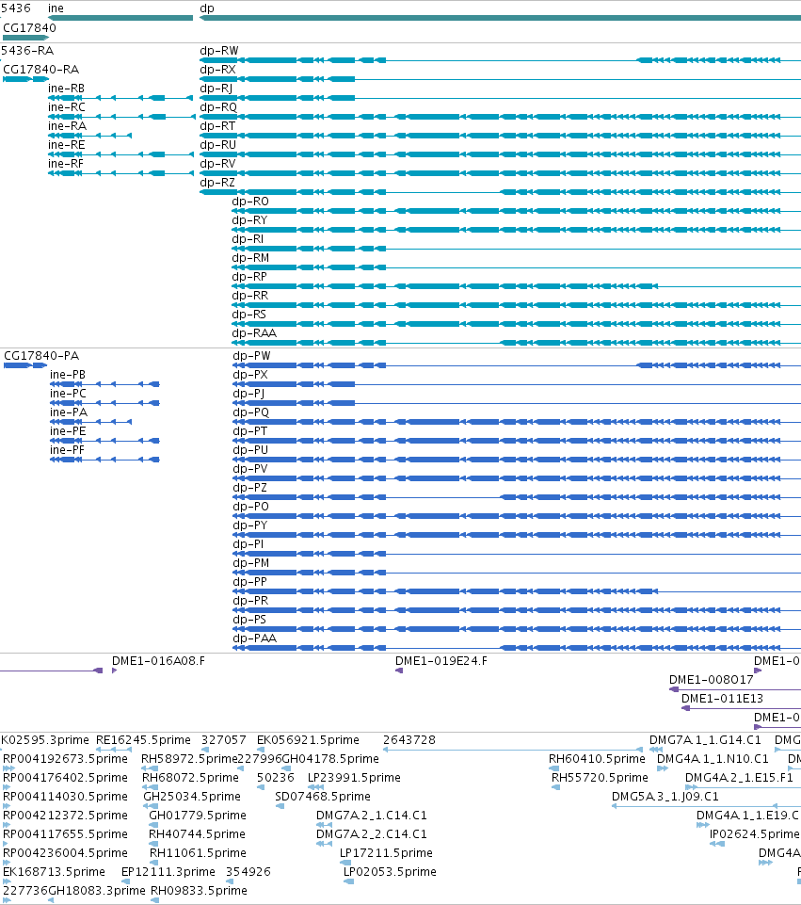Select transcript ine-RB
The image size is (801, 905).
66,89
